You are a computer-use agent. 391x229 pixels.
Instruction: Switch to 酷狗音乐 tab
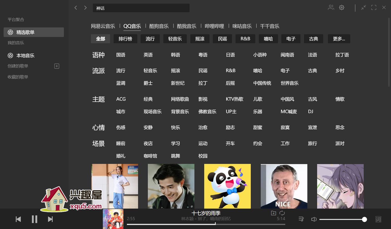coord(159,26)
